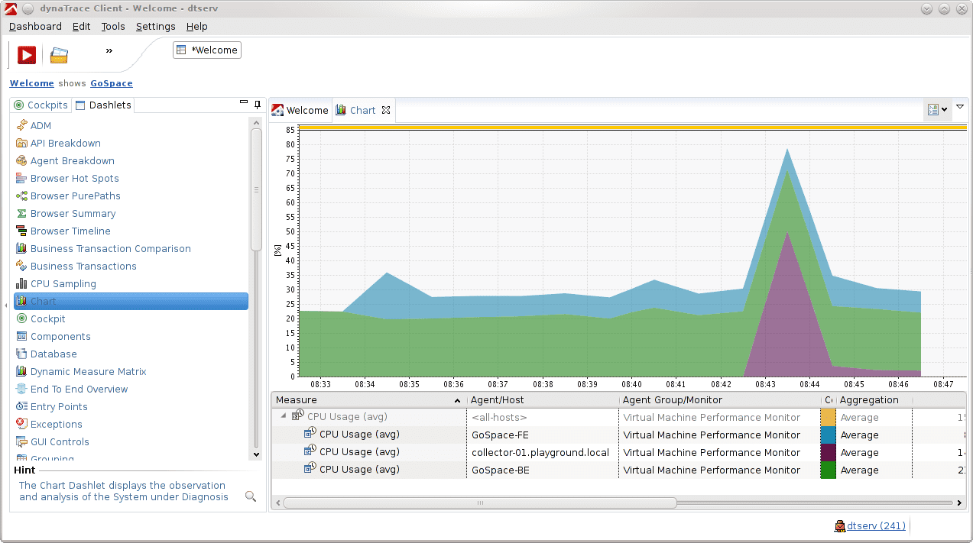Click the Browser Timeline icon
The image size is (973, 543).
21,231
